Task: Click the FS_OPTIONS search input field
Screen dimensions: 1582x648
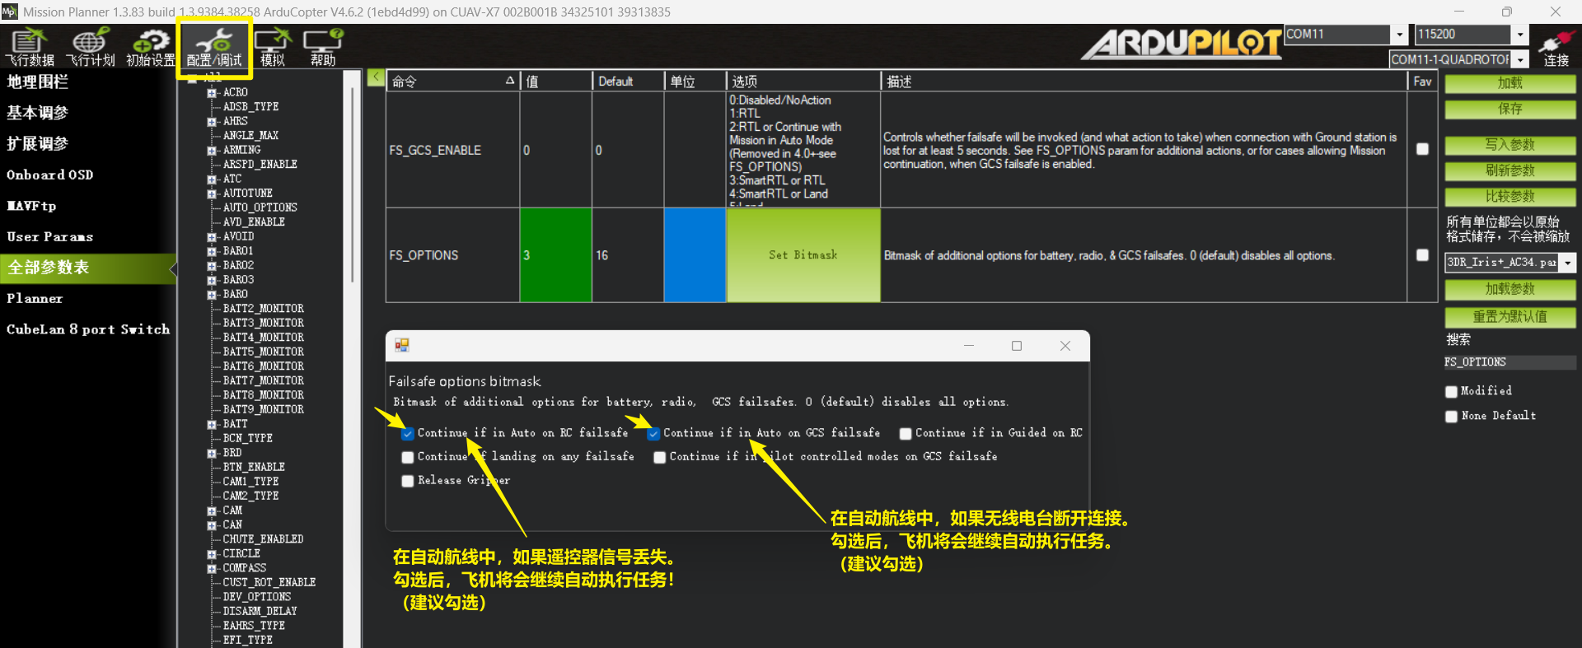Action: 1509,362
